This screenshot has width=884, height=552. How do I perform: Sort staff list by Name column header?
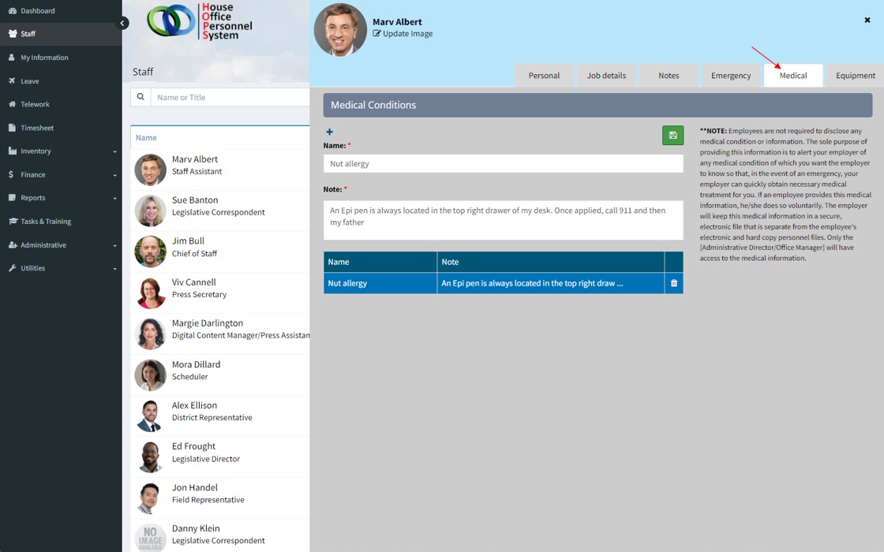[x=146, y=138]
